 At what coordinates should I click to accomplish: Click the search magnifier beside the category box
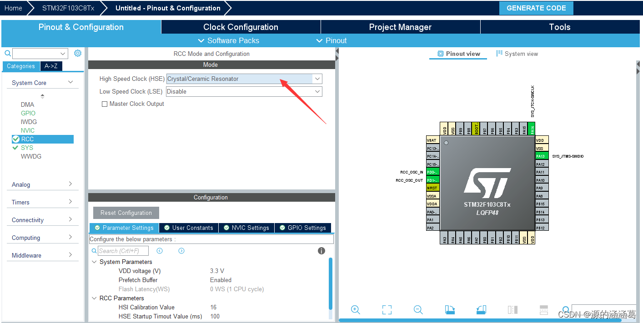pyautogui.click(x=7, y=54)
